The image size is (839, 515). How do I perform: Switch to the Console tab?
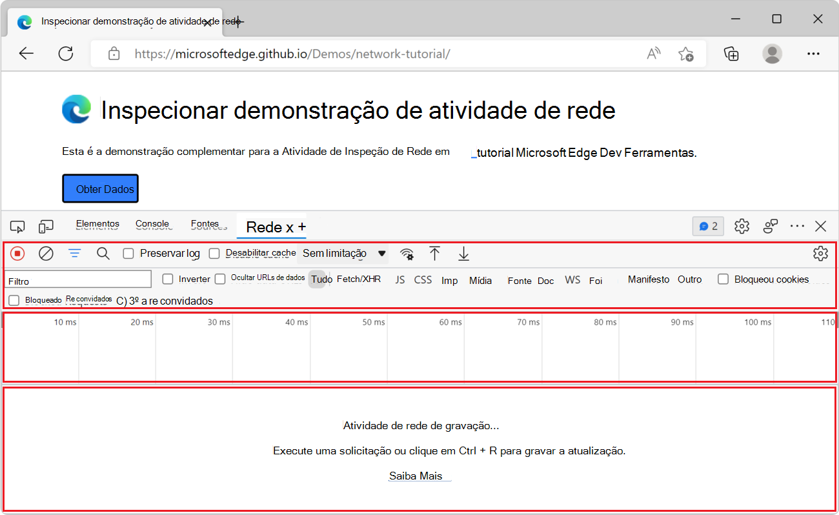(153, 225)
